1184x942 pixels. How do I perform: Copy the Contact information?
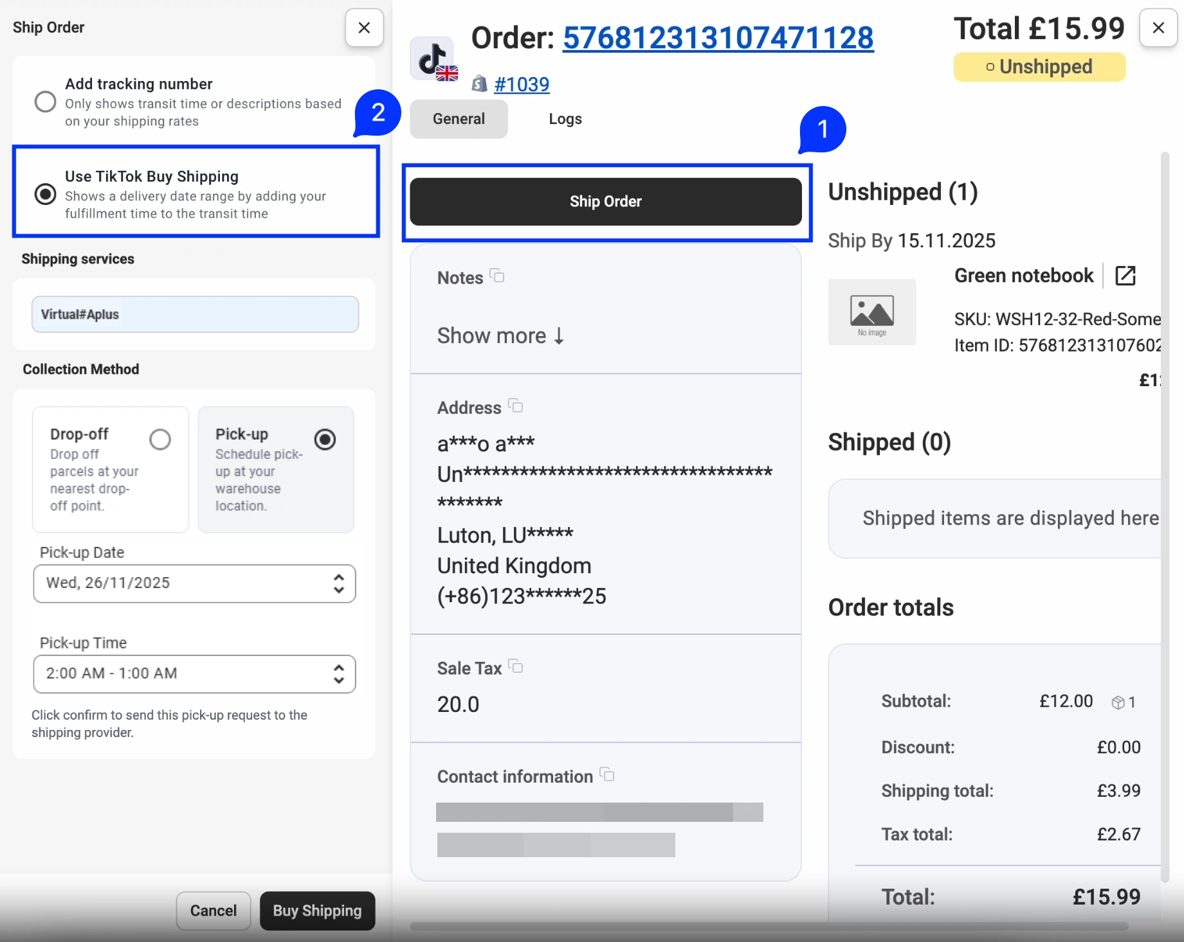tap(607, 775)
